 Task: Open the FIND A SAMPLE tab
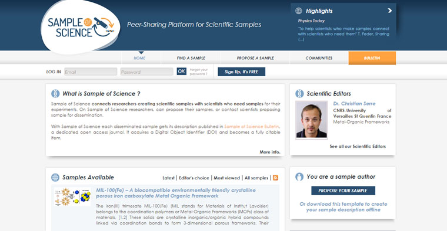(x=191, y=58)
